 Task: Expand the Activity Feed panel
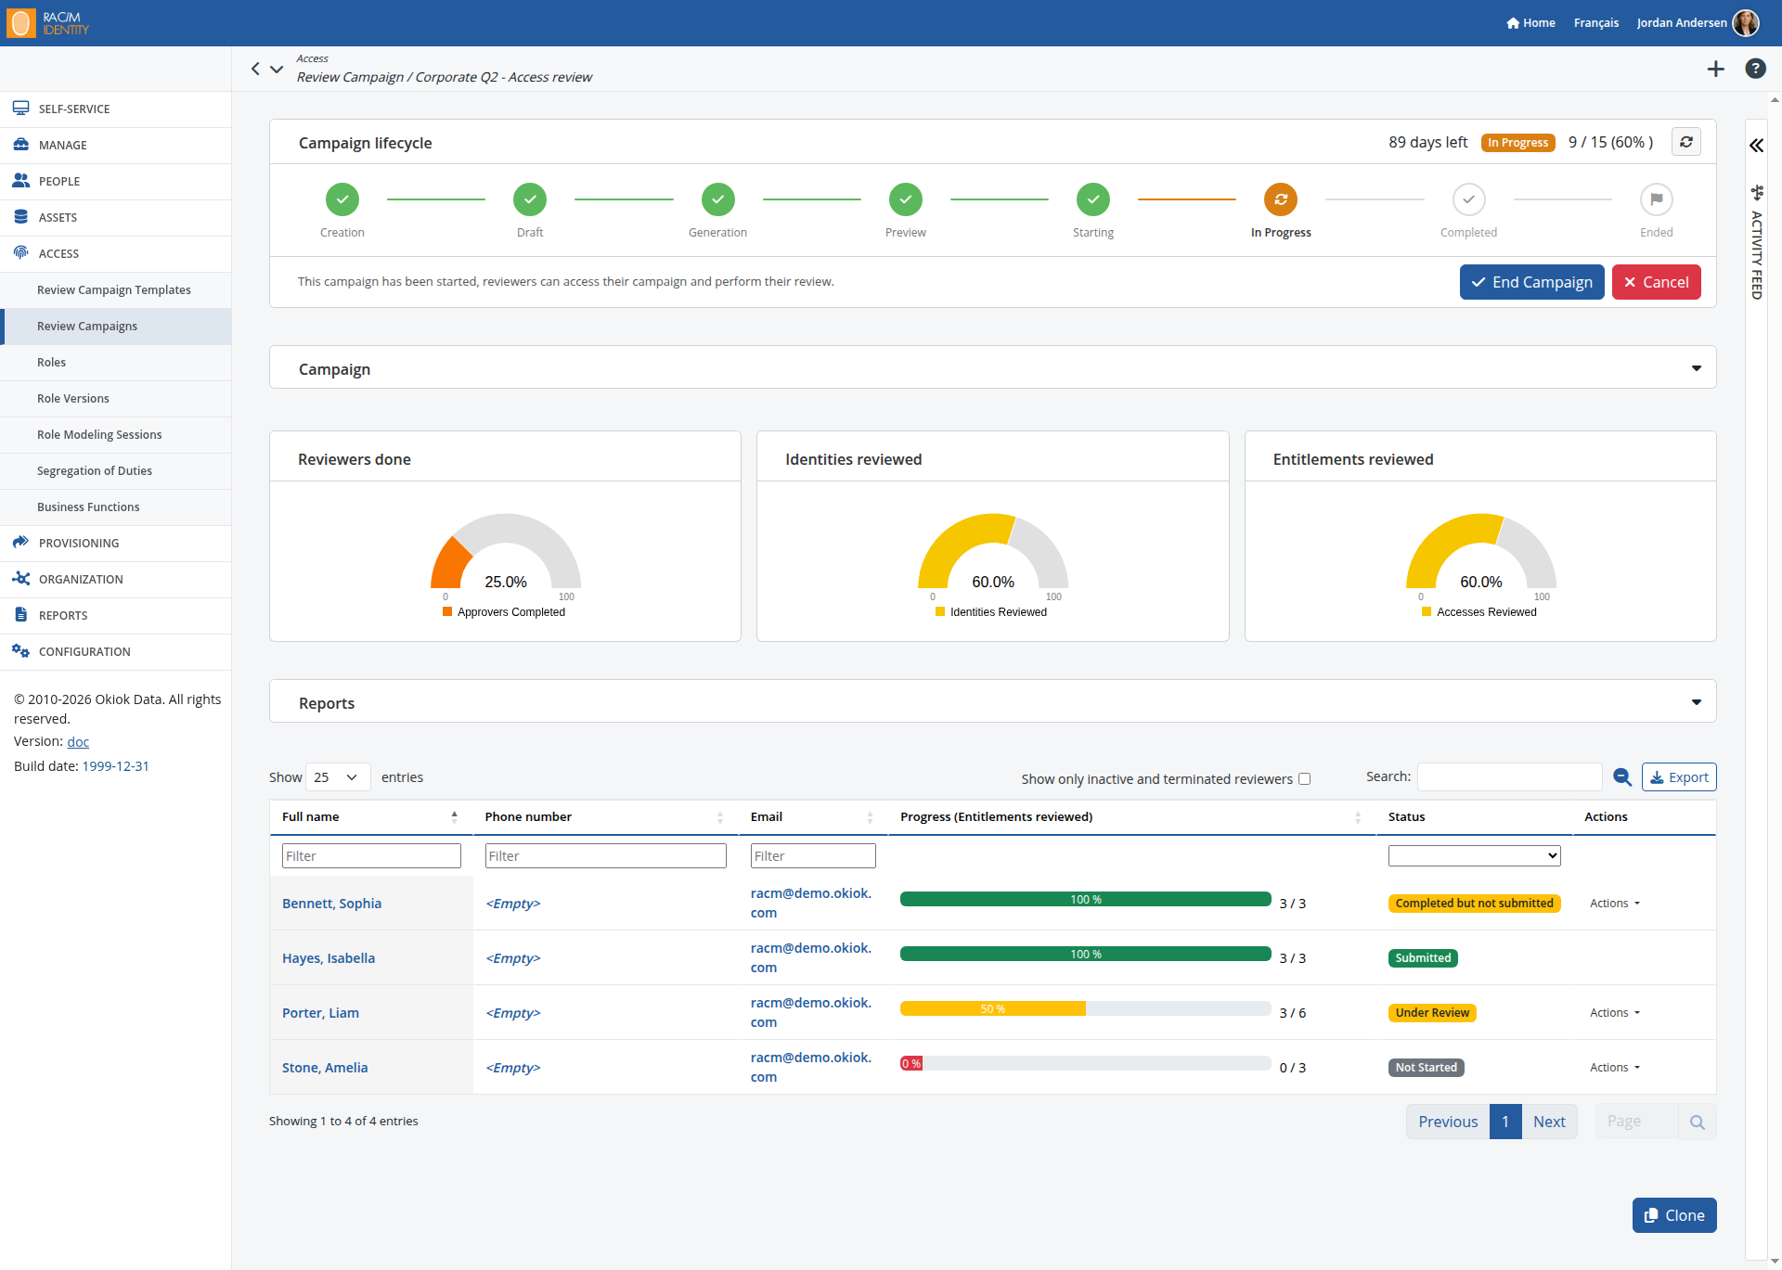click(x=1756, y=146)
